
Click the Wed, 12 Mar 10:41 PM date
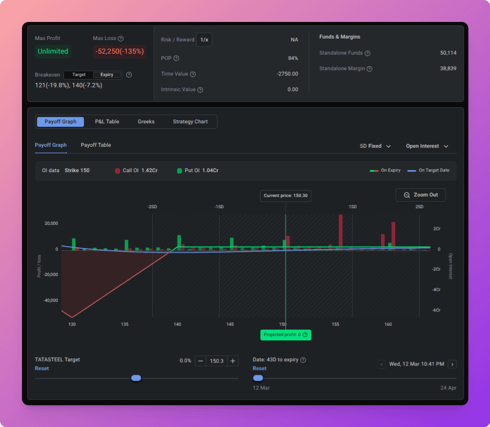[417, 364]
